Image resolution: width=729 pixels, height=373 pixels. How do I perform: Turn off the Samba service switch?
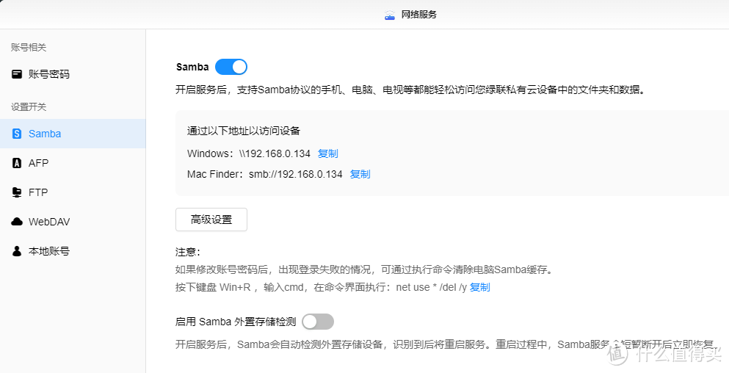pos(231,67)
